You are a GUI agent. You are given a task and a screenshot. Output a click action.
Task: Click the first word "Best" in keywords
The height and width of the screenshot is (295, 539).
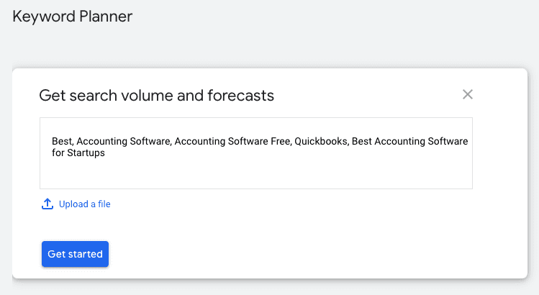coord(61,142)
